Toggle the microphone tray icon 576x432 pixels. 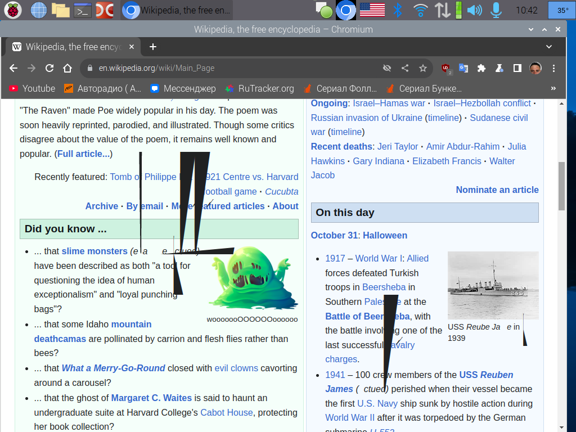point(496,10)
